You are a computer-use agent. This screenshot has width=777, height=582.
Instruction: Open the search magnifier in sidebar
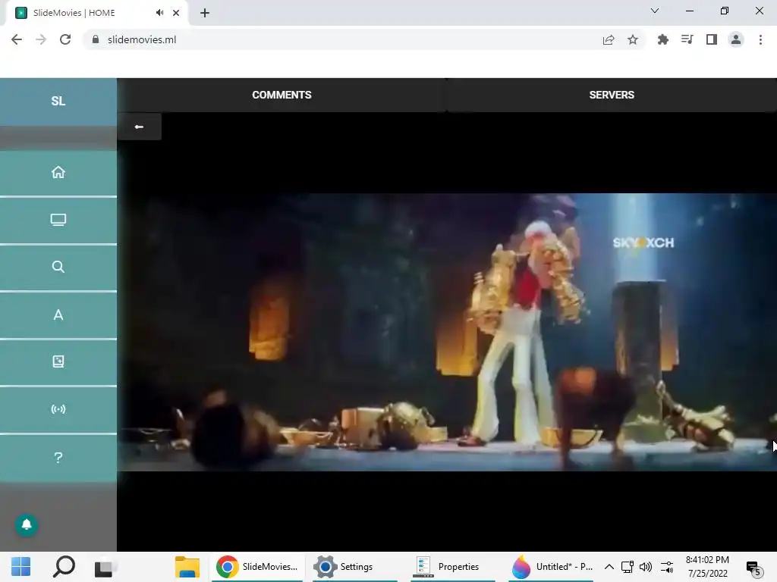tap(58, 267)
